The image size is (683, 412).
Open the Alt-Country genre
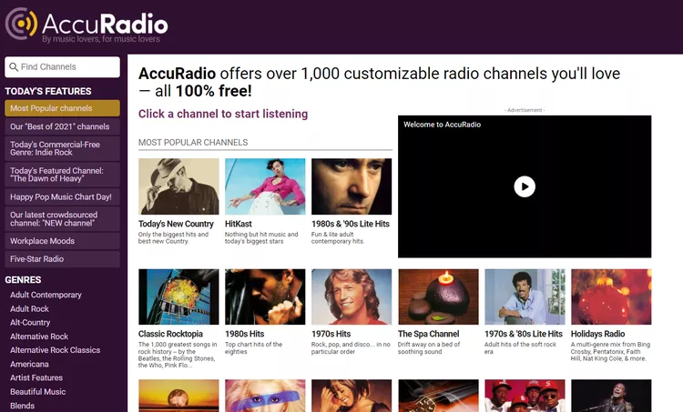click(30, 322)
